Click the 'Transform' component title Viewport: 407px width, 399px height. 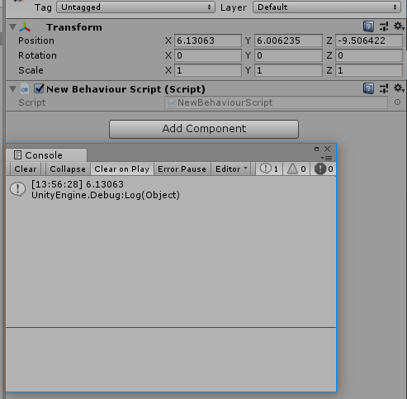(74, 27)
